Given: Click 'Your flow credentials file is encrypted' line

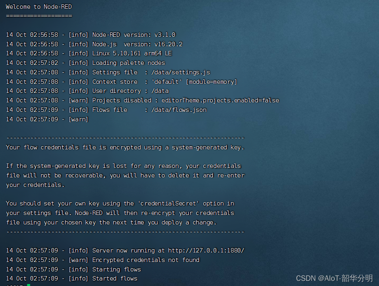Looking at the screenshot, I should (x=125, y=147).
